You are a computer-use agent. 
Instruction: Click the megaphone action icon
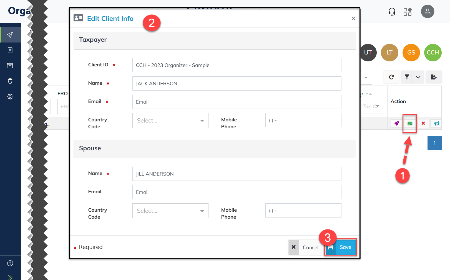436,123
